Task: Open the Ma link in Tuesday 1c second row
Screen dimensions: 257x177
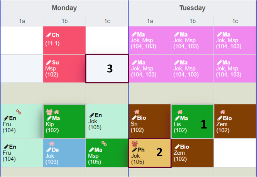Action: pyautogui.click(x=227, y=62)
